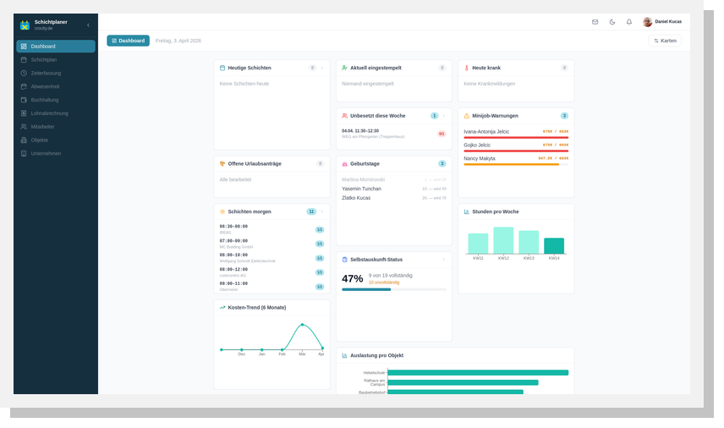Click the Heutige Schichten calendar icon
This screenshot has height=428, width=724.
(x=222, y=68)
